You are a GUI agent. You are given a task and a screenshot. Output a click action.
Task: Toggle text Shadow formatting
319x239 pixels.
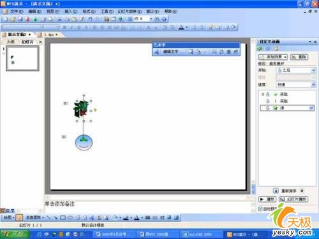86,27
